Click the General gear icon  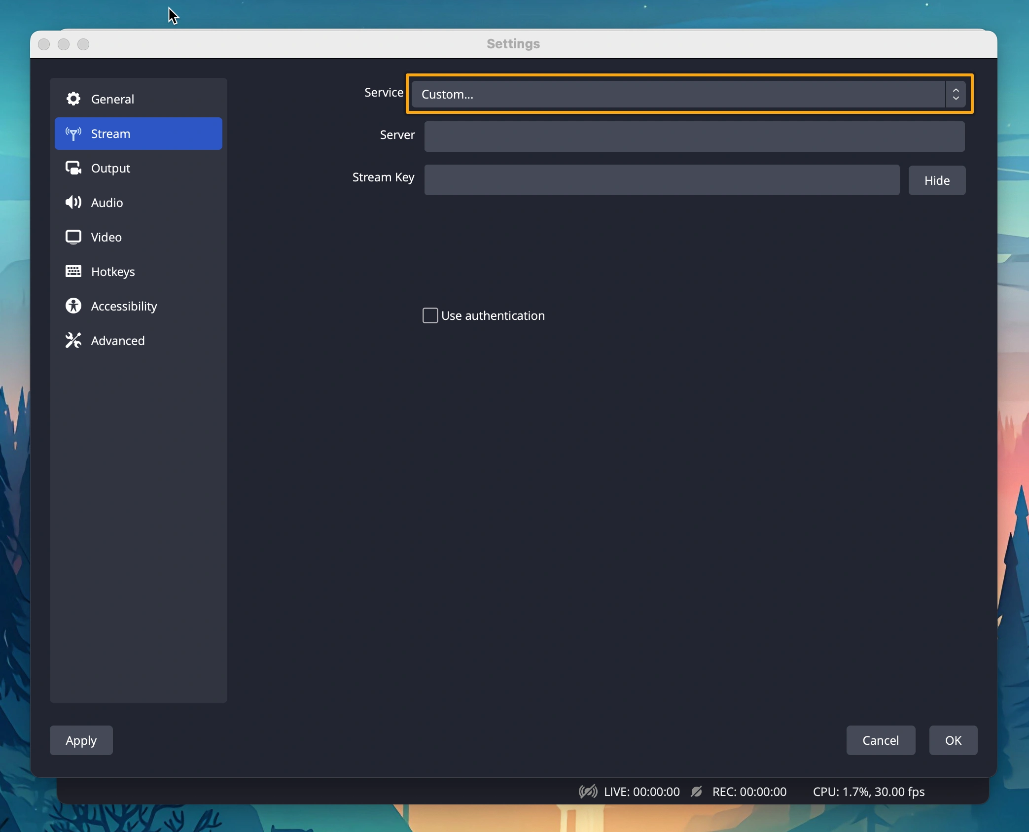[73, 99]
